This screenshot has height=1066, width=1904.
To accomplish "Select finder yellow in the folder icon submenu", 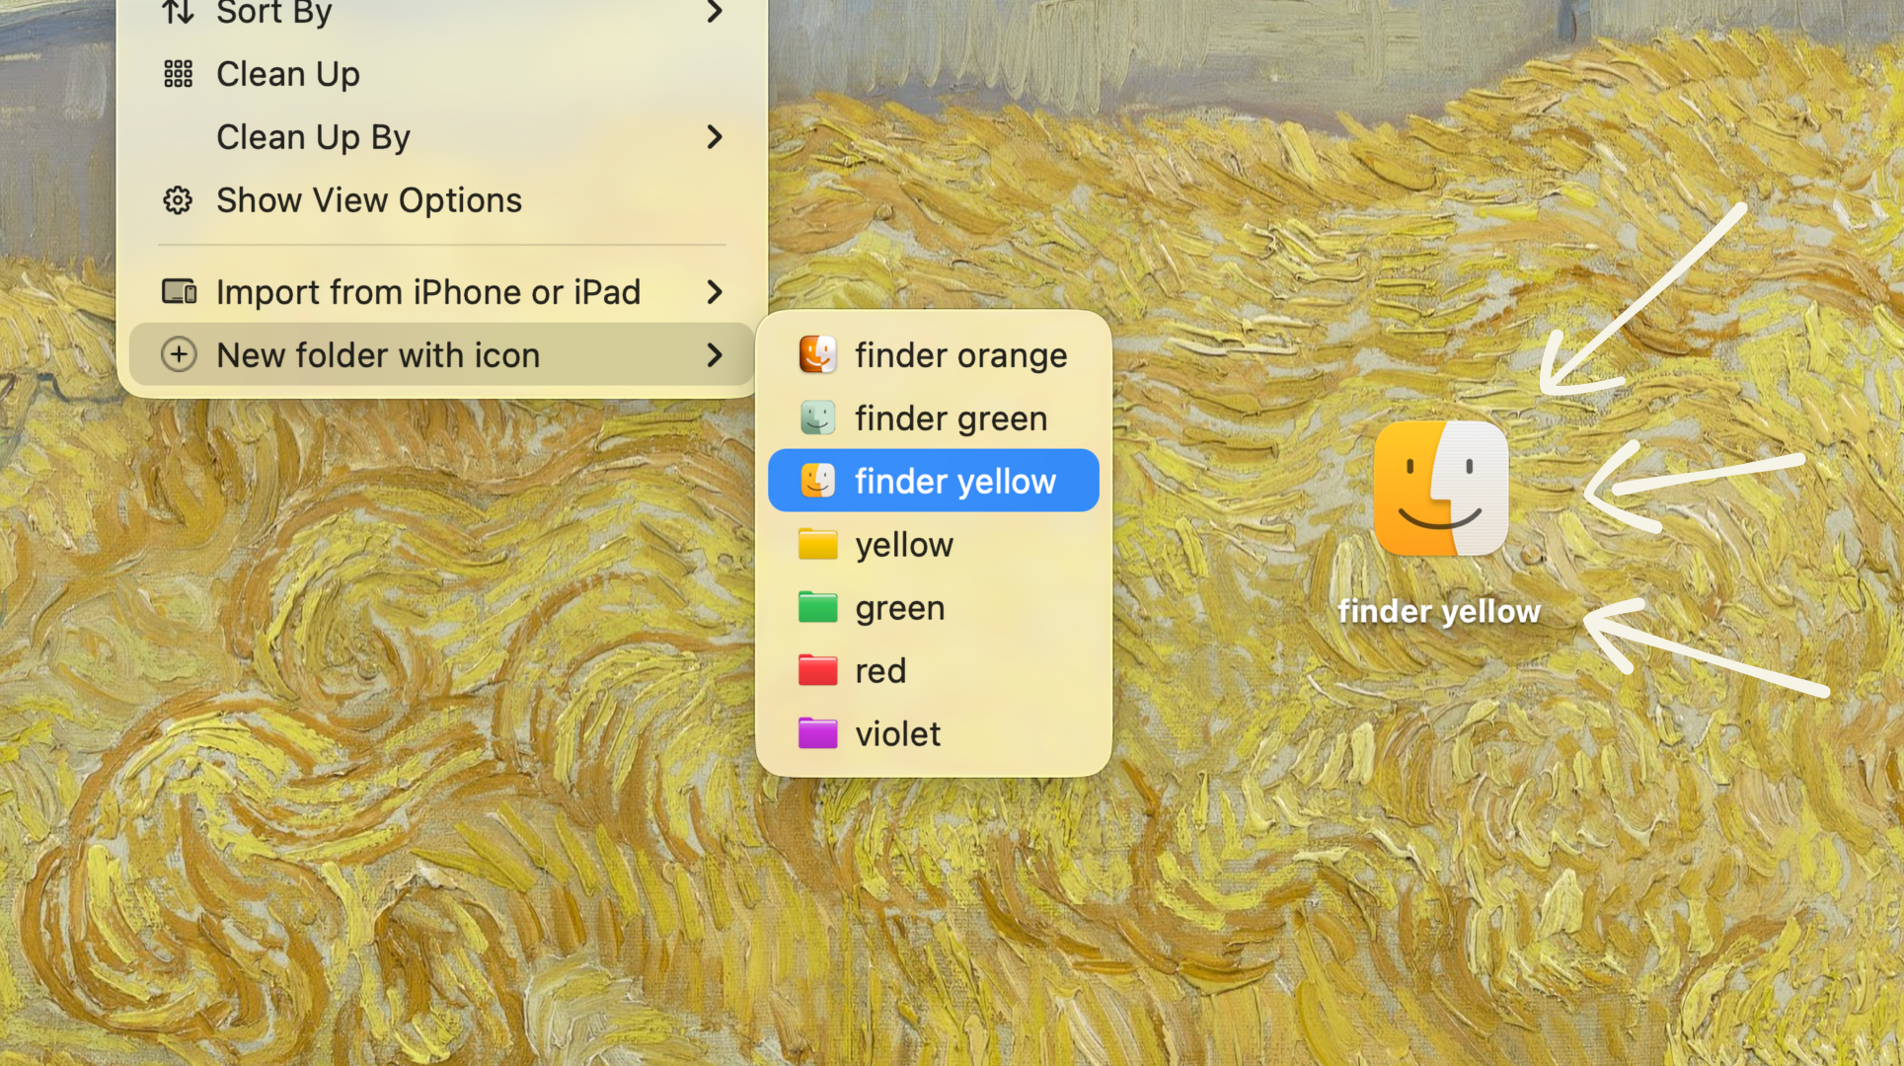I will coord(954,481).
